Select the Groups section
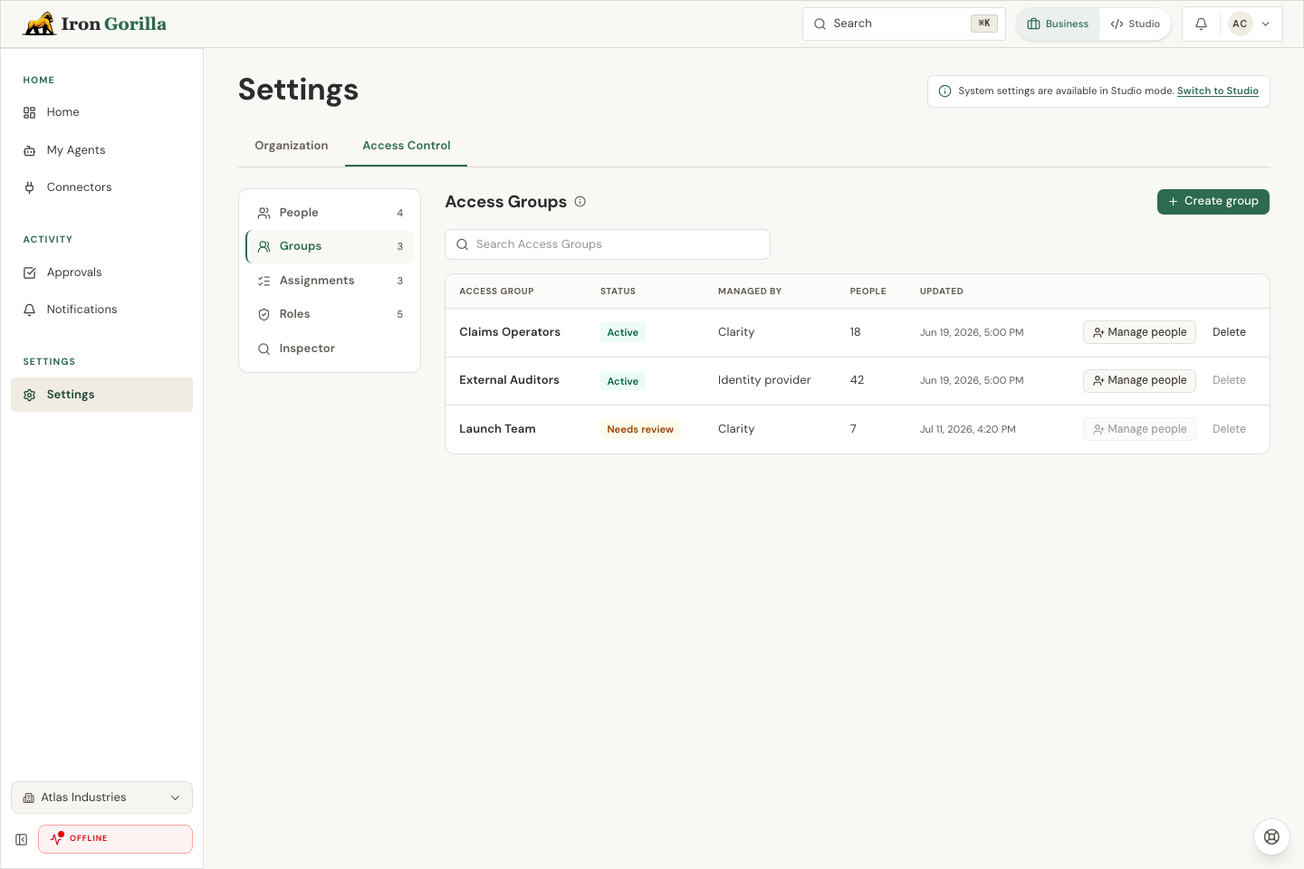The width and height of the screenshot is (1304, 869). coord(330,246)
